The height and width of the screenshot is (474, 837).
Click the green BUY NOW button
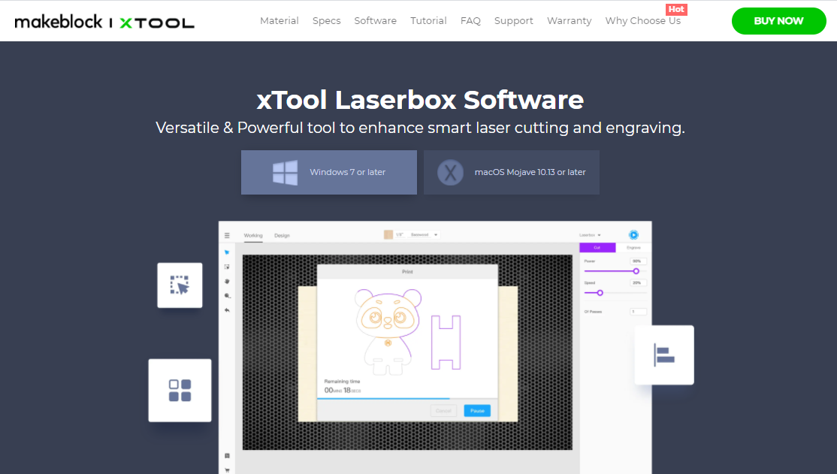point(778,21)
